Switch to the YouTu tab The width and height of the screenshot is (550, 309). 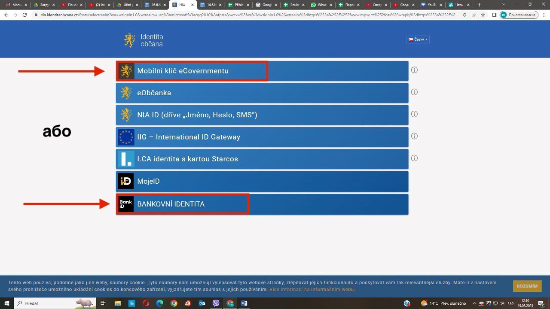click(432, 5)
